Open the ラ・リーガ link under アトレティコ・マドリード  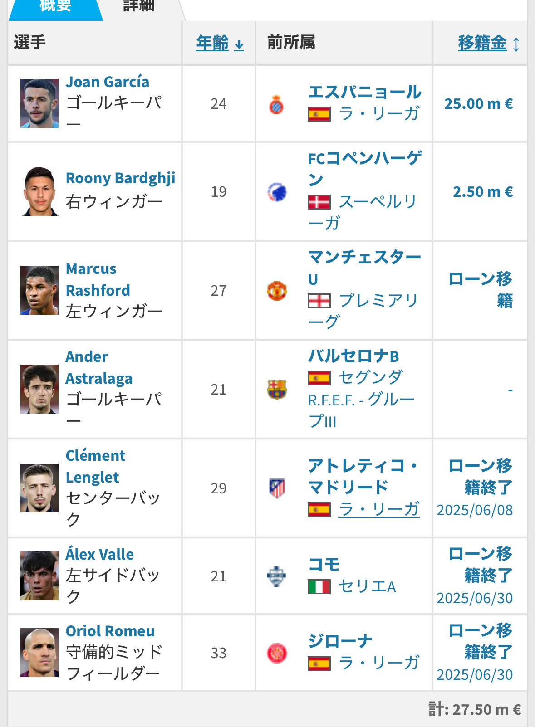(379, 509)
